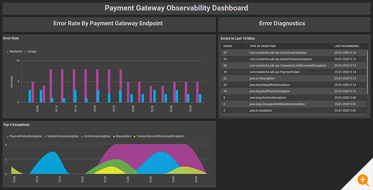Click count value 37 in table
Screen dimensions: 373x190
pos(225,53)
